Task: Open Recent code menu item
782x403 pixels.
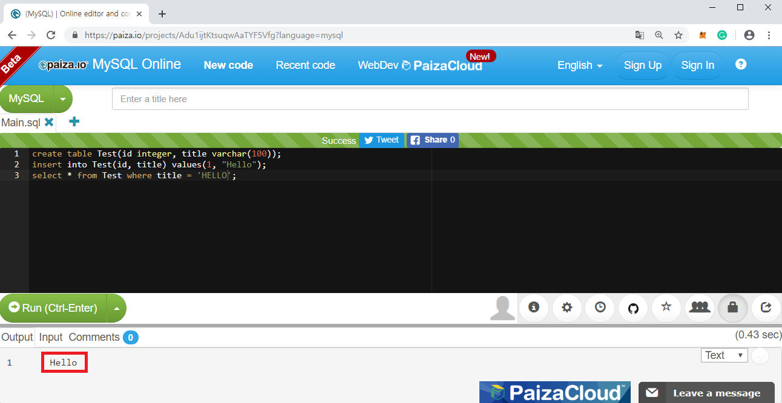Action: pyautogui.click(x=306, y=65)
